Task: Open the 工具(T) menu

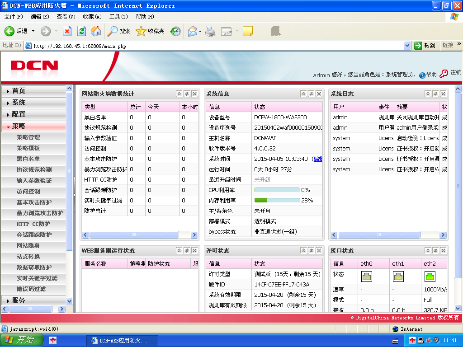Action: click(x=119, y=17)
